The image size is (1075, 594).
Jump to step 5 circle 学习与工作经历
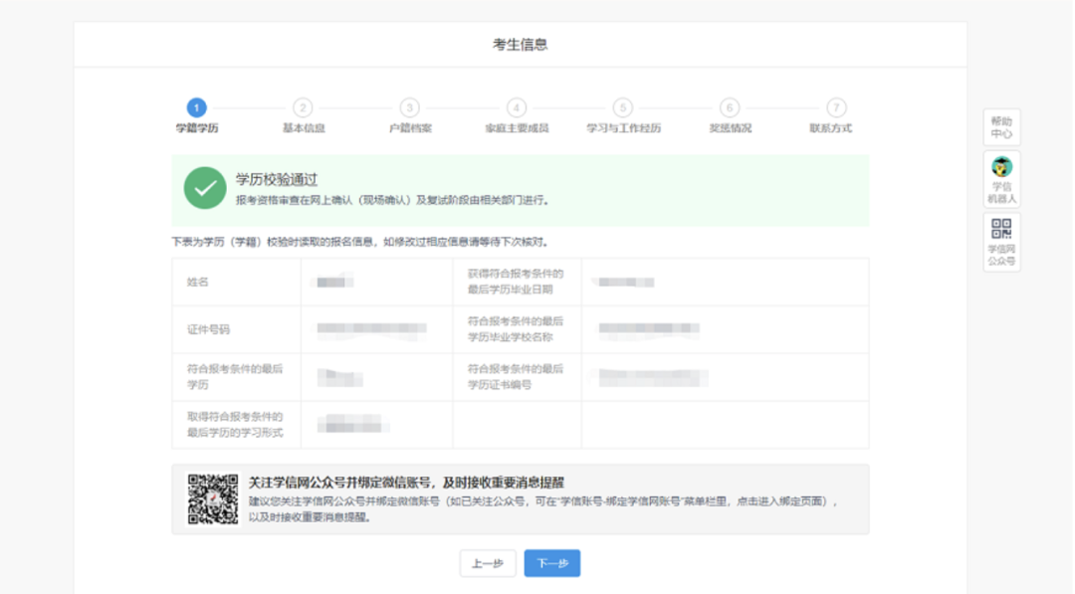pos(622,107)
